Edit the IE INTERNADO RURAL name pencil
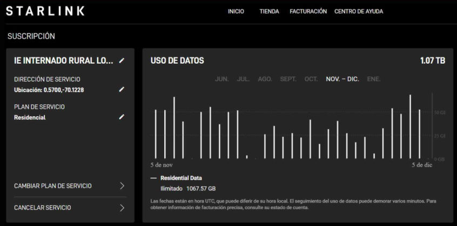 [x=122, y=60]
